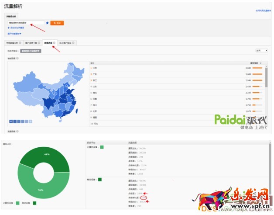Open the dropdown at right of keyword row
The height and width of the screenshot is (215, 274).
tap(261, 51)
